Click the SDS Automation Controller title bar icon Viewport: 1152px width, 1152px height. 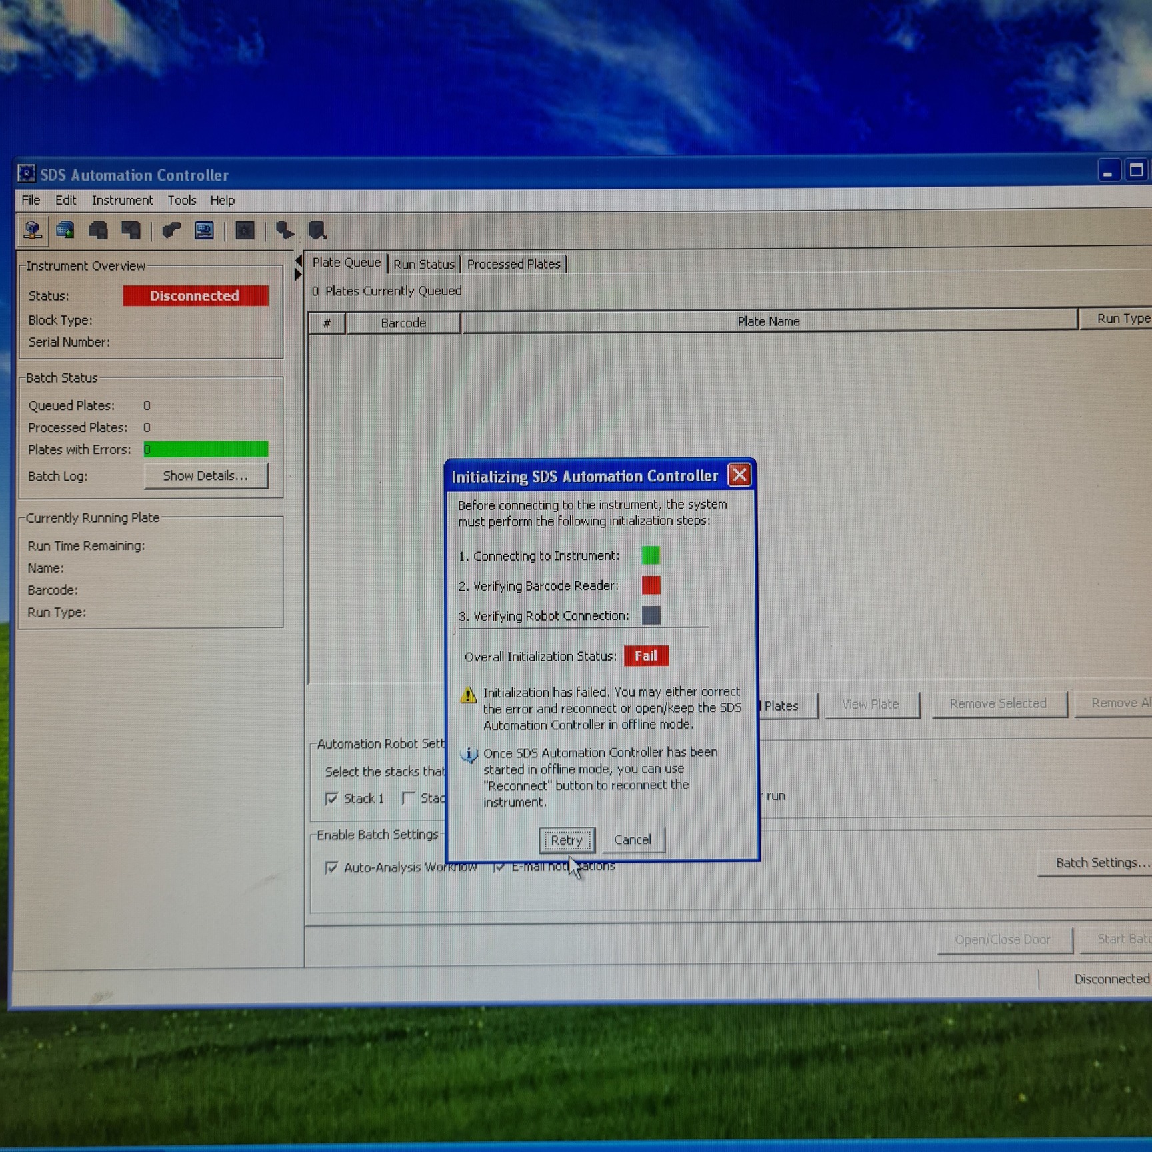pos(27,174)
